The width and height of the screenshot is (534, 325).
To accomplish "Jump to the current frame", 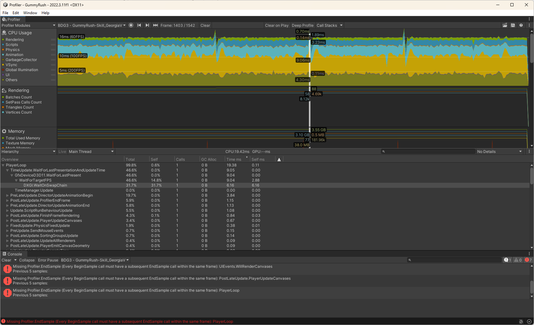I will click(x=156, y=25).
